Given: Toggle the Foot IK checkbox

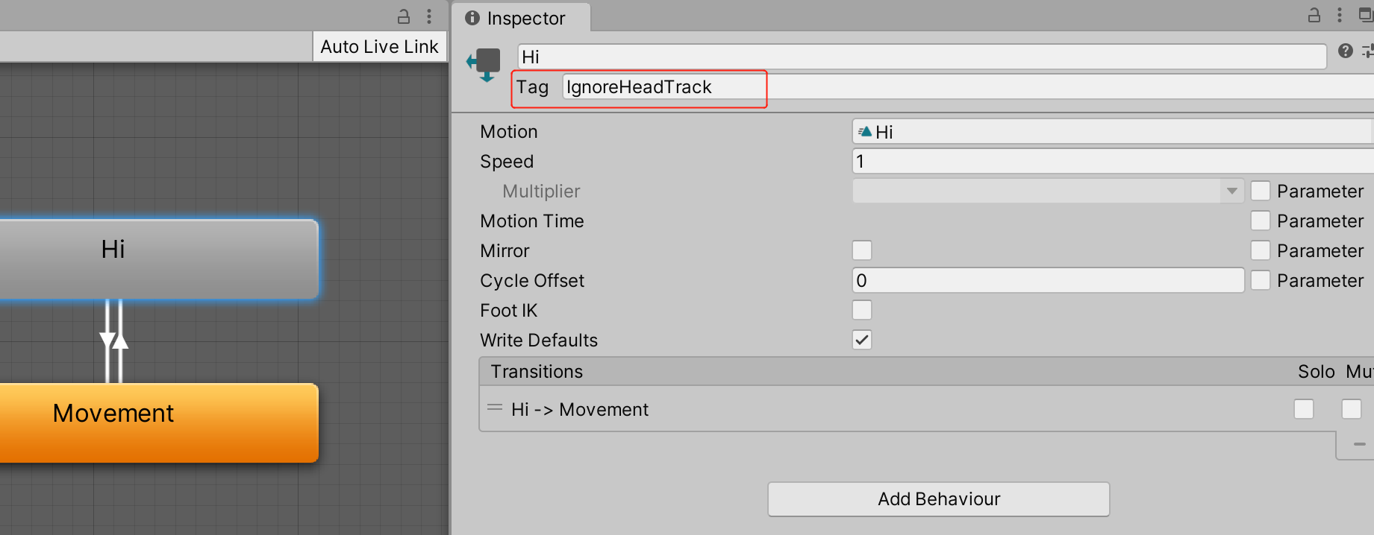Looking at the screenshot, I should point(862,310).
